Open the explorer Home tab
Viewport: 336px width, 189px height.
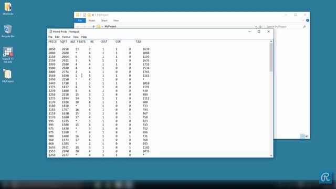[x=92, y=20]
